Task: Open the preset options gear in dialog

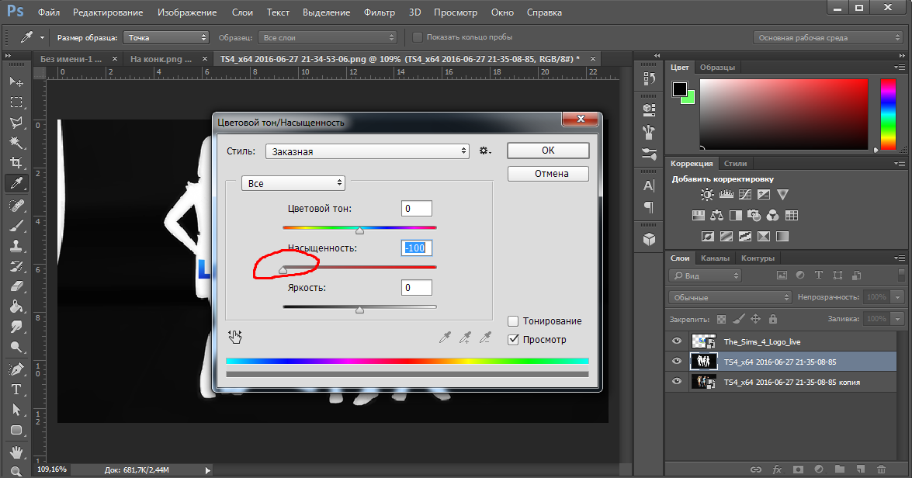Action: click(484, 151)
